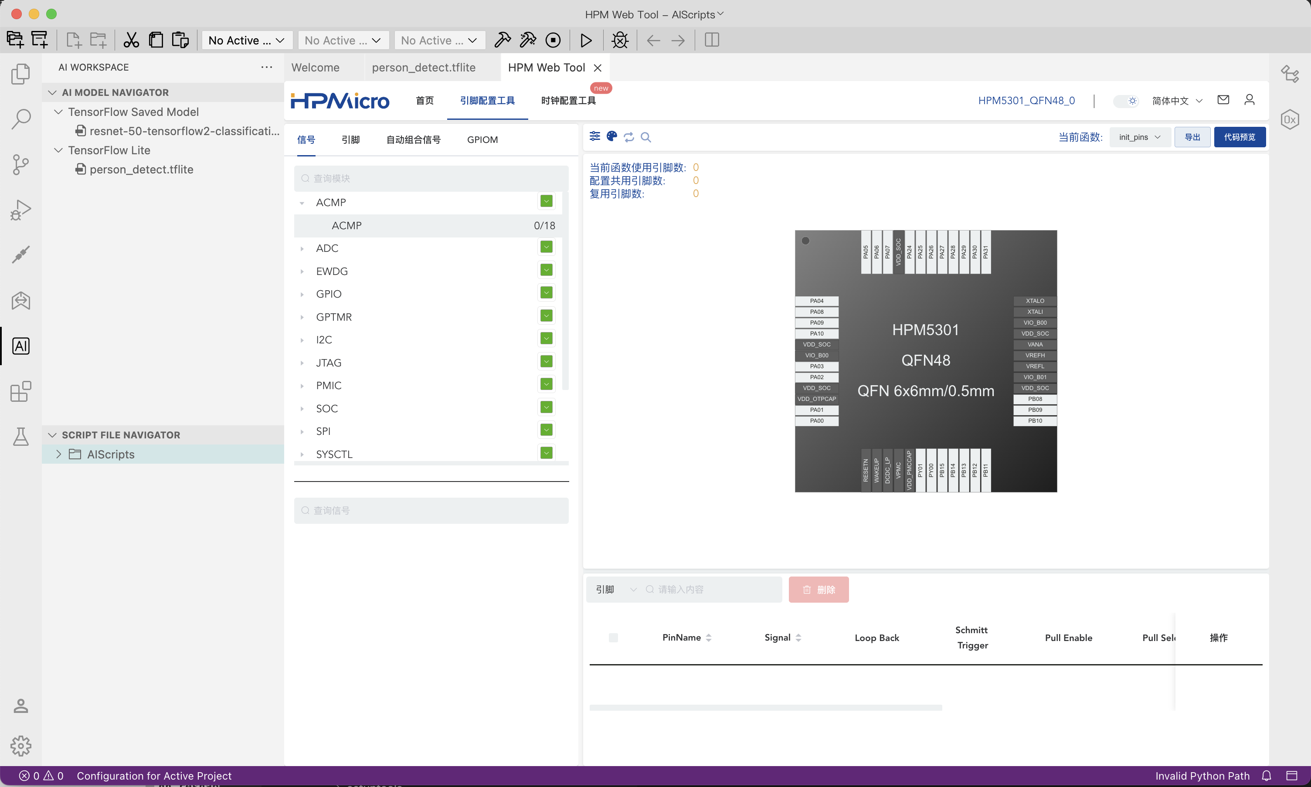Click the magnifier search icon above chip
The image size is (1311, 787).
coord(646,137)
